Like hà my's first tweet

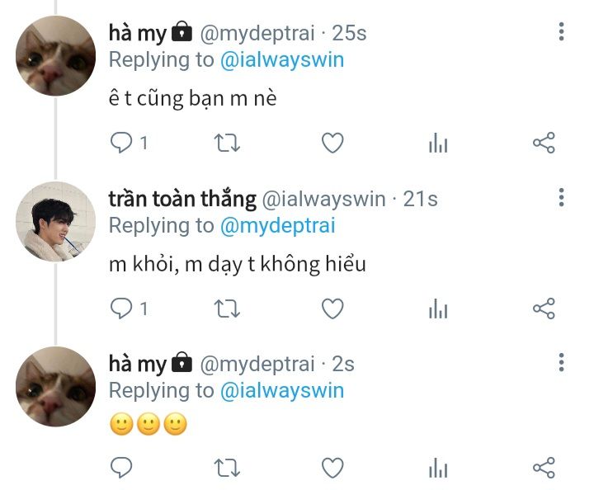point(332,144)
